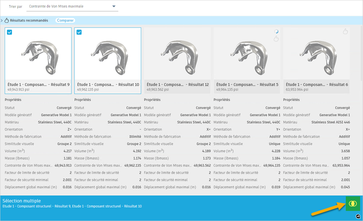The width and height of the screenshot is (363, 221).
Task: Click the mass value '1.173'
Action: click(207, 158)
